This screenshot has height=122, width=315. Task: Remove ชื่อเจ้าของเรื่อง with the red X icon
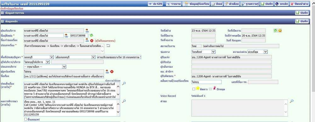click(x=92, y=40)
